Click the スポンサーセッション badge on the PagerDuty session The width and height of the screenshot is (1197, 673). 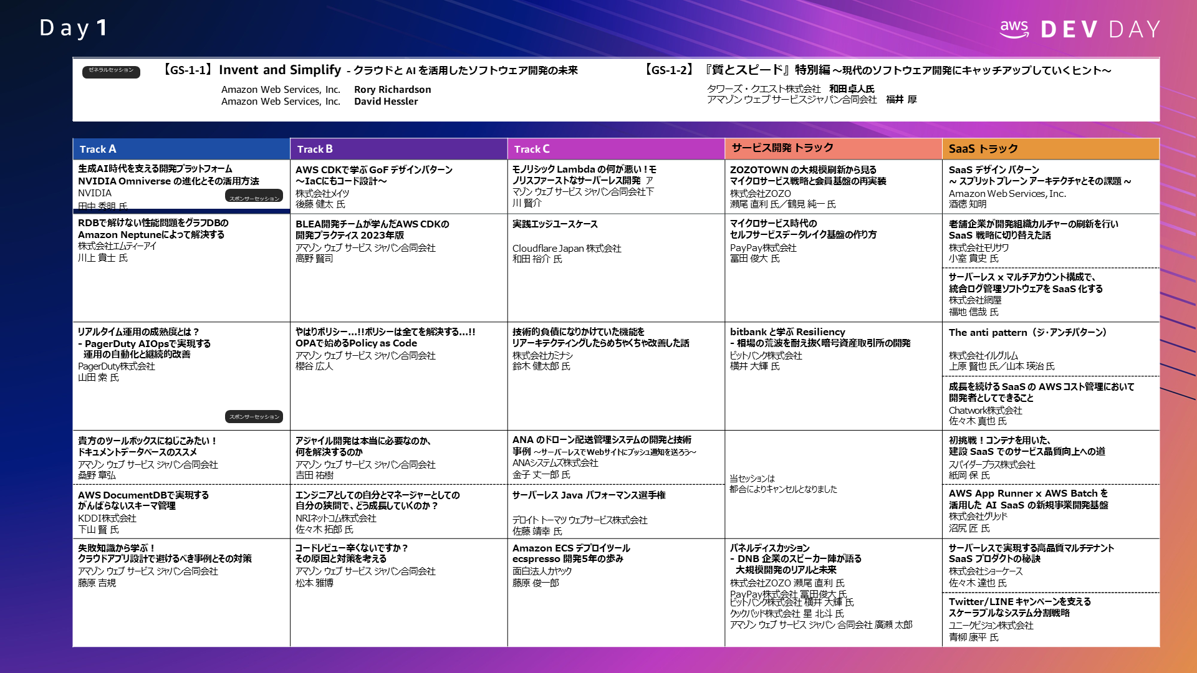pos(254,416)
